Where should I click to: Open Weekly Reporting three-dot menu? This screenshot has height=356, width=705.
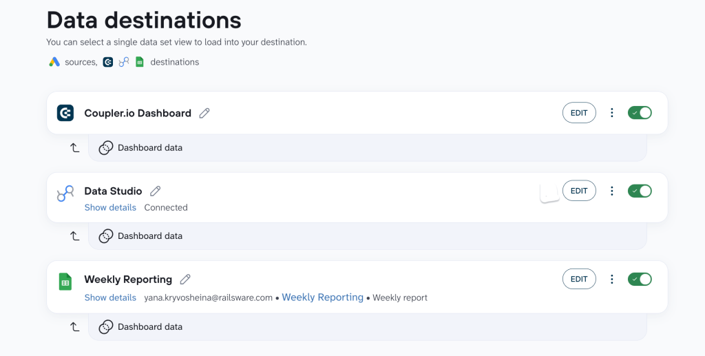[x=611, y=279]
